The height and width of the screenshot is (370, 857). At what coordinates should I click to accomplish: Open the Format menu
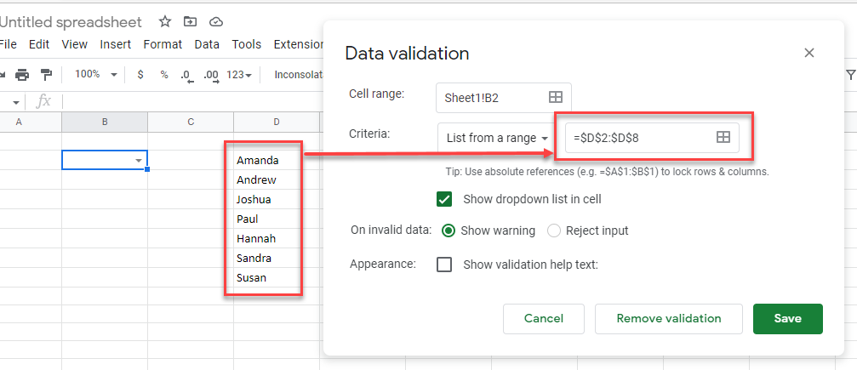[x=163, y=44]
